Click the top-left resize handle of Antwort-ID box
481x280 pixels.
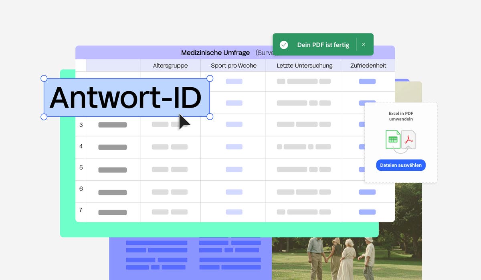point(44,78)
